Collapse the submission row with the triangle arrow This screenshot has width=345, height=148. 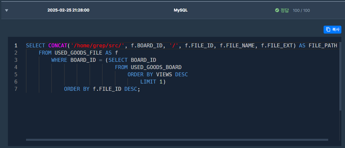tap(7, 11)
